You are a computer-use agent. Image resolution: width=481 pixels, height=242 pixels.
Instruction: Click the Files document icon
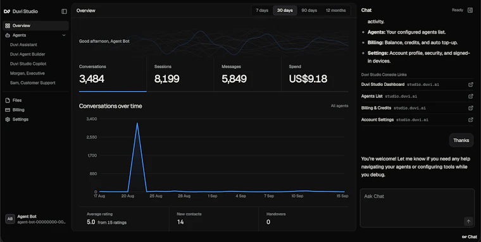pos(8,100)
